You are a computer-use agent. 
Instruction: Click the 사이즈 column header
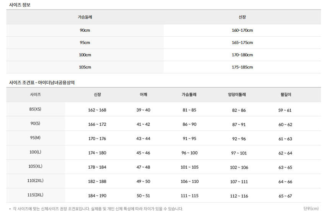pyautogui.click(x=35, y=94)
